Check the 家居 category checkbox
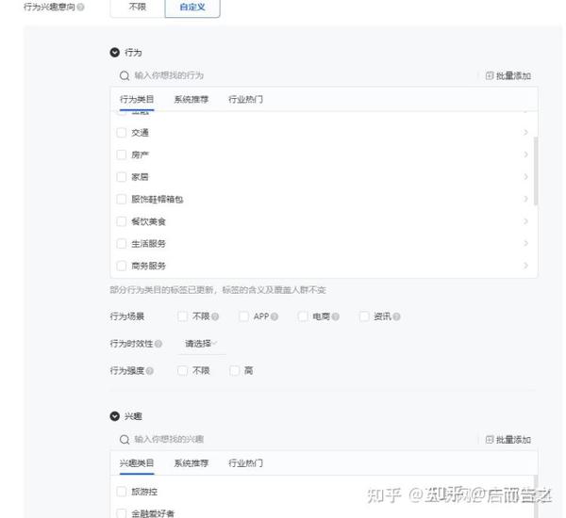This screenshot has width=566, height=518. pyautogui.click(x=122, y=177)
